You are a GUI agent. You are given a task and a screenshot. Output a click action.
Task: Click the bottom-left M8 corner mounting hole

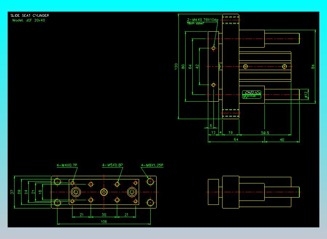58,202
